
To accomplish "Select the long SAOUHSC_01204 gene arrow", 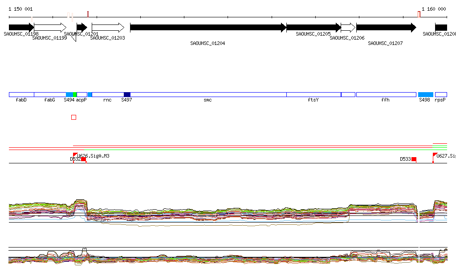I will [208, 28].
